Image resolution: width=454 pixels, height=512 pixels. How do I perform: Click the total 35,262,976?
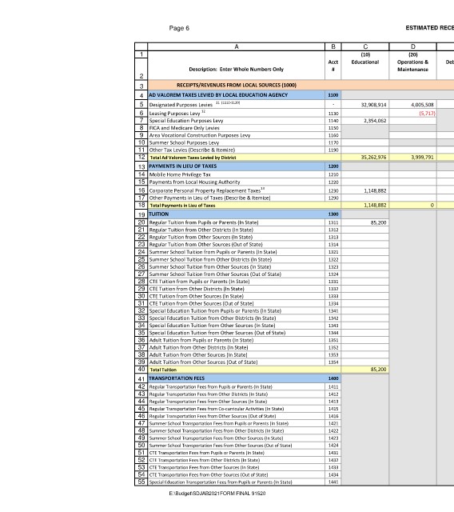click(x=373, y=158)
